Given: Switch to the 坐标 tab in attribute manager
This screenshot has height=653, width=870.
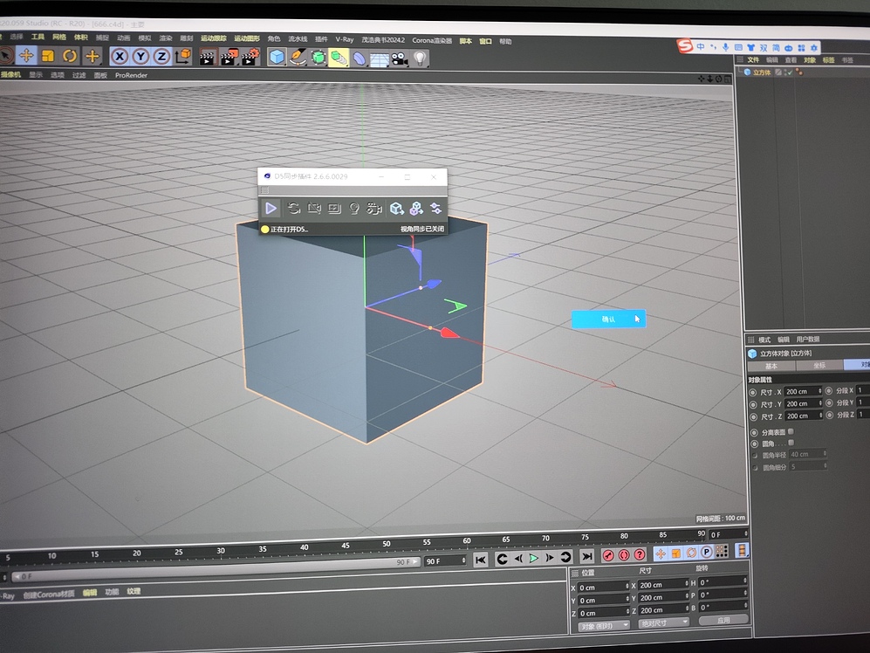Looking at the screenshot, I should pos(821,365).
